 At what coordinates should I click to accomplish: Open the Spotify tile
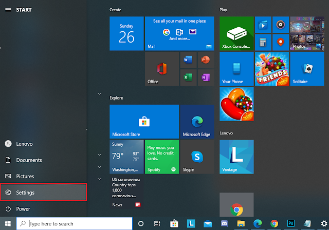point(162,157)
